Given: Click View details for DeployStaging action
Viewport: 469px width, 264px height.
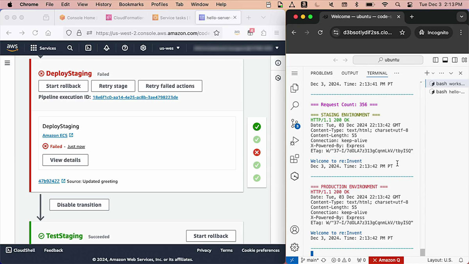Looking at the screenshot, I should pyautogui.click(x=65, y=160).
